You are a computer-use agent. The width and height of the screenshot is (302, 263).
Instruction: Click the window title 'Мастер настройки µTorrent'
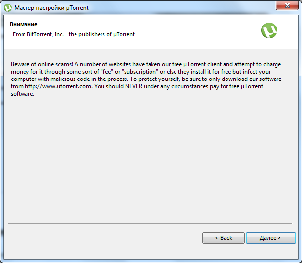[51, 8]
